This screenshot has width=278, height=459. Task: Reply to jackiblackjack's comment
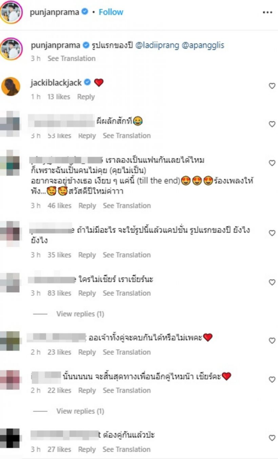[86, 97]
